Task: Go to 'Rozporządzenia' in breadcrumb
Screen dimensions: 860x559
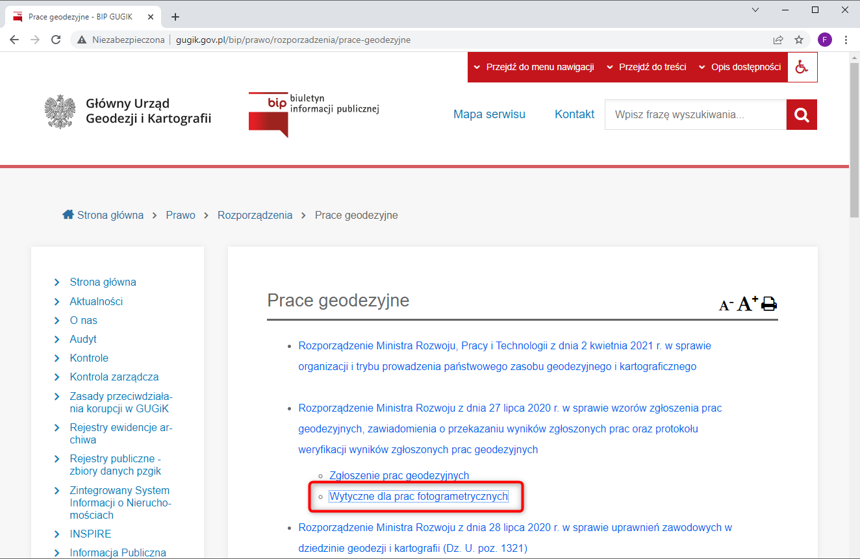Action: point(255,215)
